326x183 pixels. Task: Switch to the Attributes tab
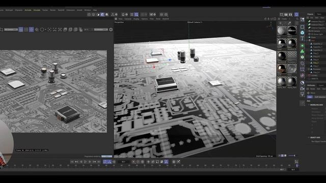311,85
